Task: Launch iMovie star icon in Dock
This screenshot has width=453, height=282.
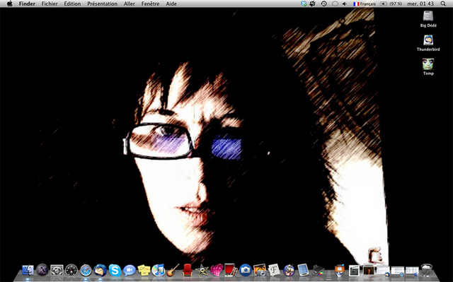Action: (202, 271)
